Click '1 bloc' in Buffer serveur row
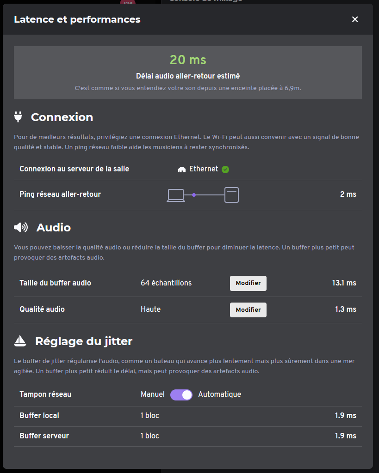The width and height of the screenshot is (379, 473). click(x=149, y=436)
